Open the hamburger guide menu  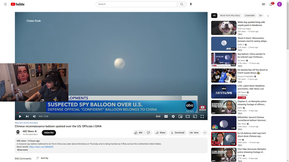click(5, 4)
